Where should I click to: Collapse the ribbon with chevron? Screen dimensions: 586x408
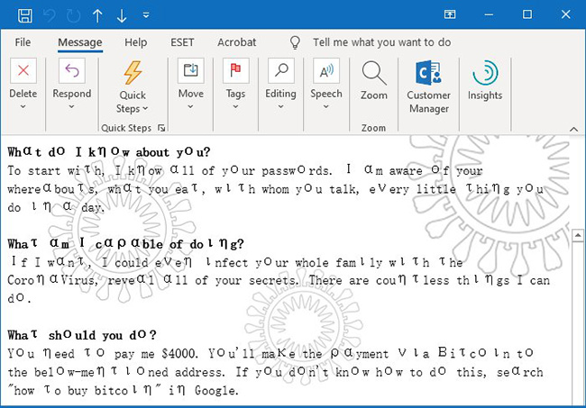[571, 128]
